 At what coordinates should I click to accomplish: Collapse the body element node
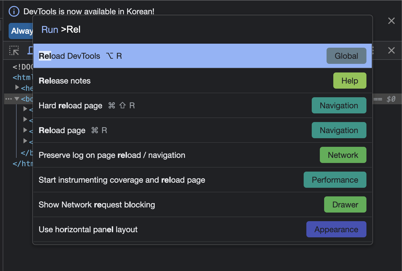pyautogui.click(x=17, y=99)
